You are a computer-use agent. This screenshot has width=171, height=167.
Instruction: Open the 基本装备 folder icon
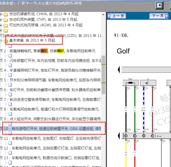click(x=6, y=41)
